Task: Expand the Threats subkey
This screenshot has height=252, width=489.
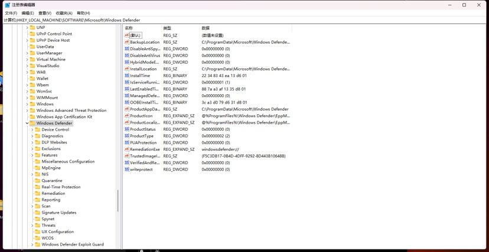Action: pos(32,226)
